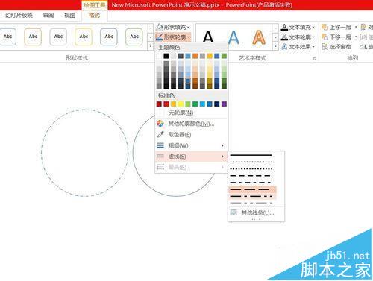Open the 形状填充 shape fill dropdown
The height and width of the screenshot is (281, 373).
coord(173,27)
